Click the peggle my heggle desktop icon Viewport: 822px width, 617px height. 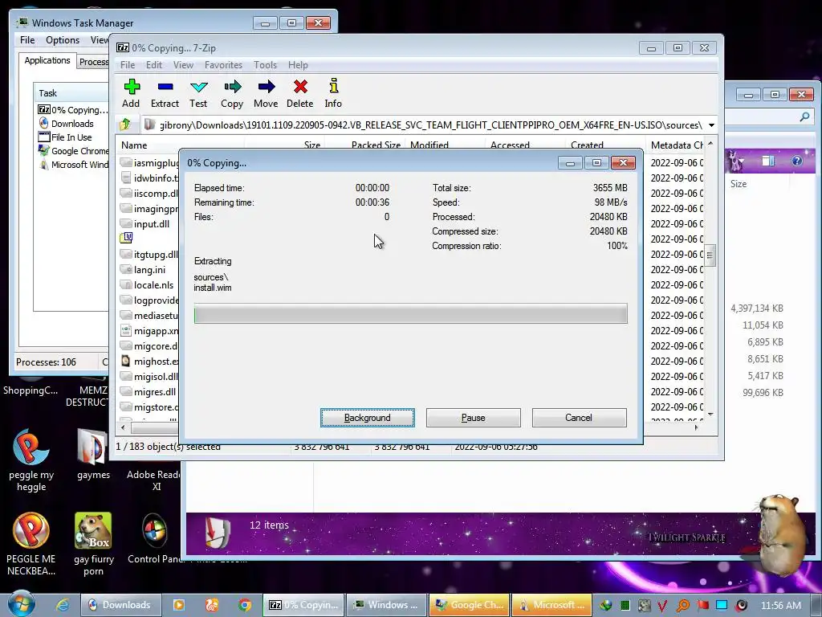(x=31, y=461)
